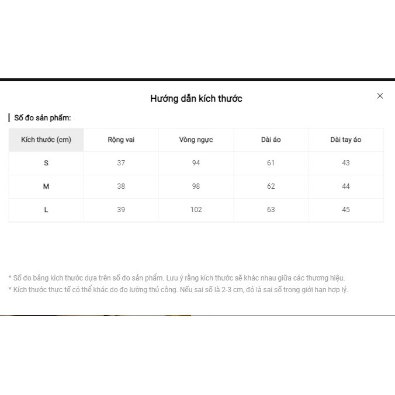395x395 pixels.
Task: Click chest value 102 for size L
Action: coord(196,210)
